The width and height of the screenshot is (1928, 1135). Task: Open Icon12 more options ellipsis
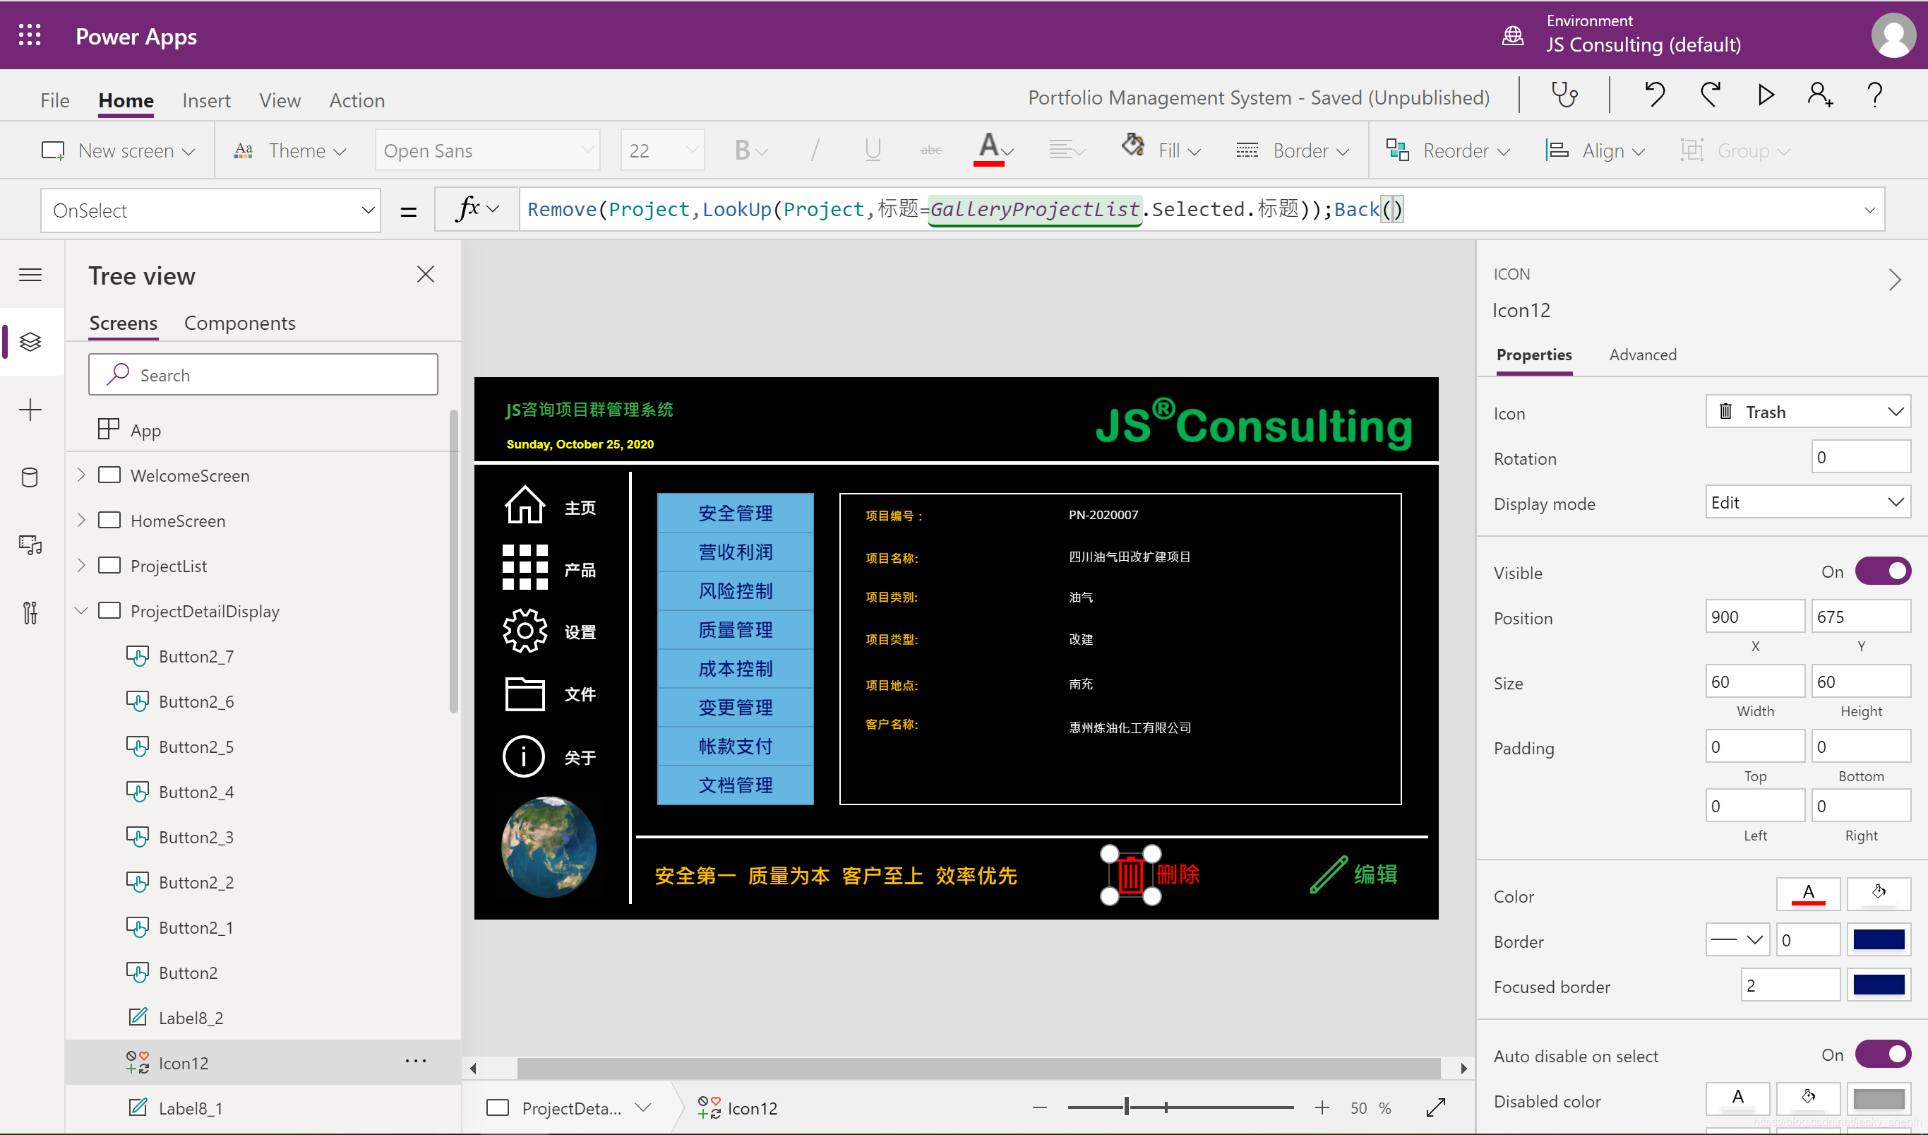[415, 1061]
